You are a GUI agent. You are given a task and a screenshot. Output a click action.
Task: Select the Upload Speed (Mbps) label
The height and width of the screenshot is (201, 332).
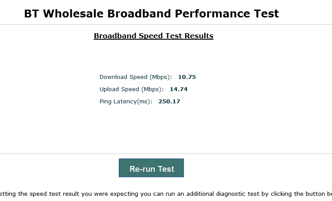131,89
